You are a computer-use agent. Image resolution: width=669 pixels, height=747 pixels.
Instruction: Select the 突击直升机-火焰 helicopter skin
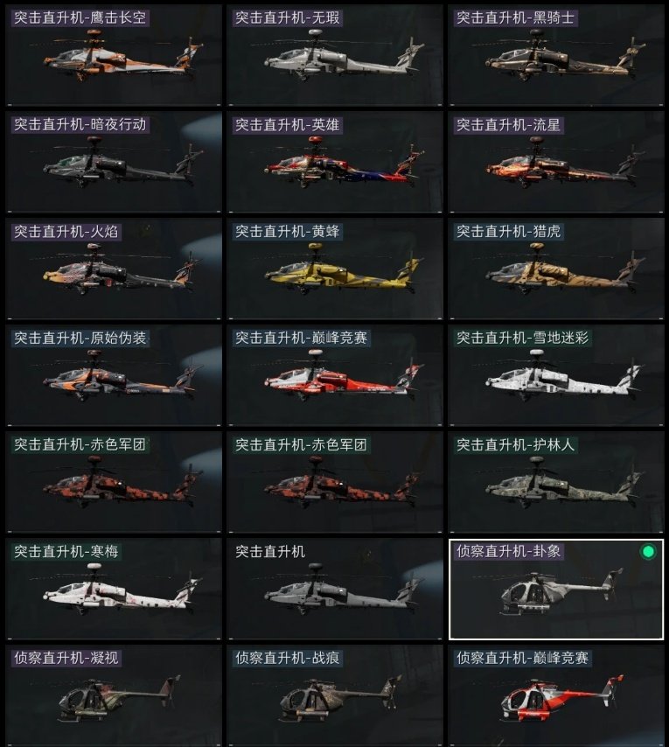(114, 269)
